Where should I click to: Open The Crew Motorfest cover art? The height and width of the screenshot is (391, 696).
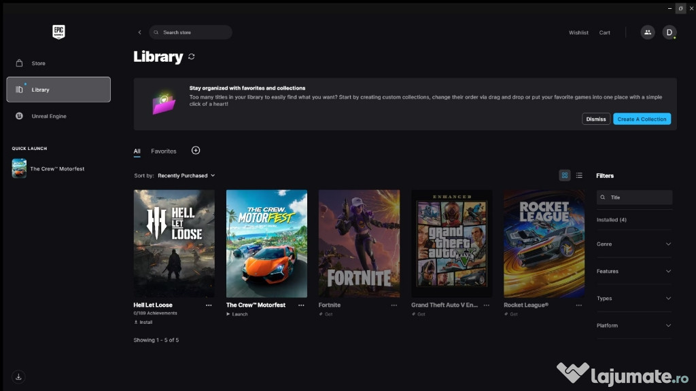click(266, 244)
